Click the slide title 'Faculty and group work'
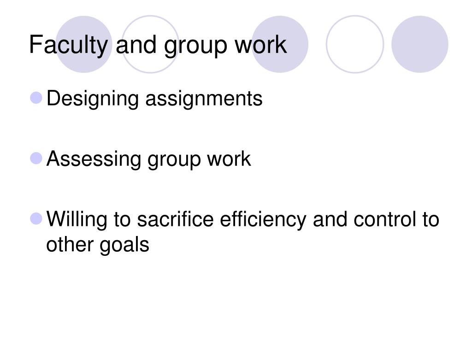 click(x=158, y=45)
